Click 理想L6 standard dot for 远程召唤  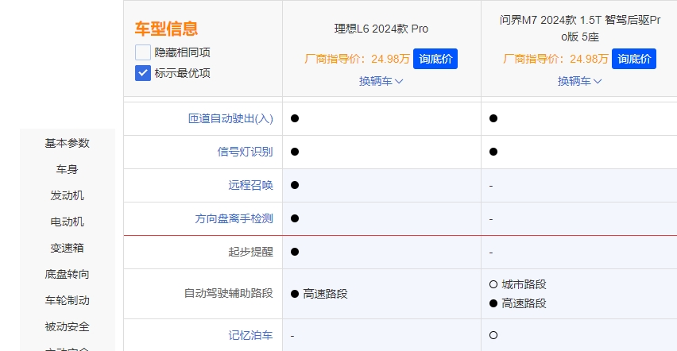[295, 185]
